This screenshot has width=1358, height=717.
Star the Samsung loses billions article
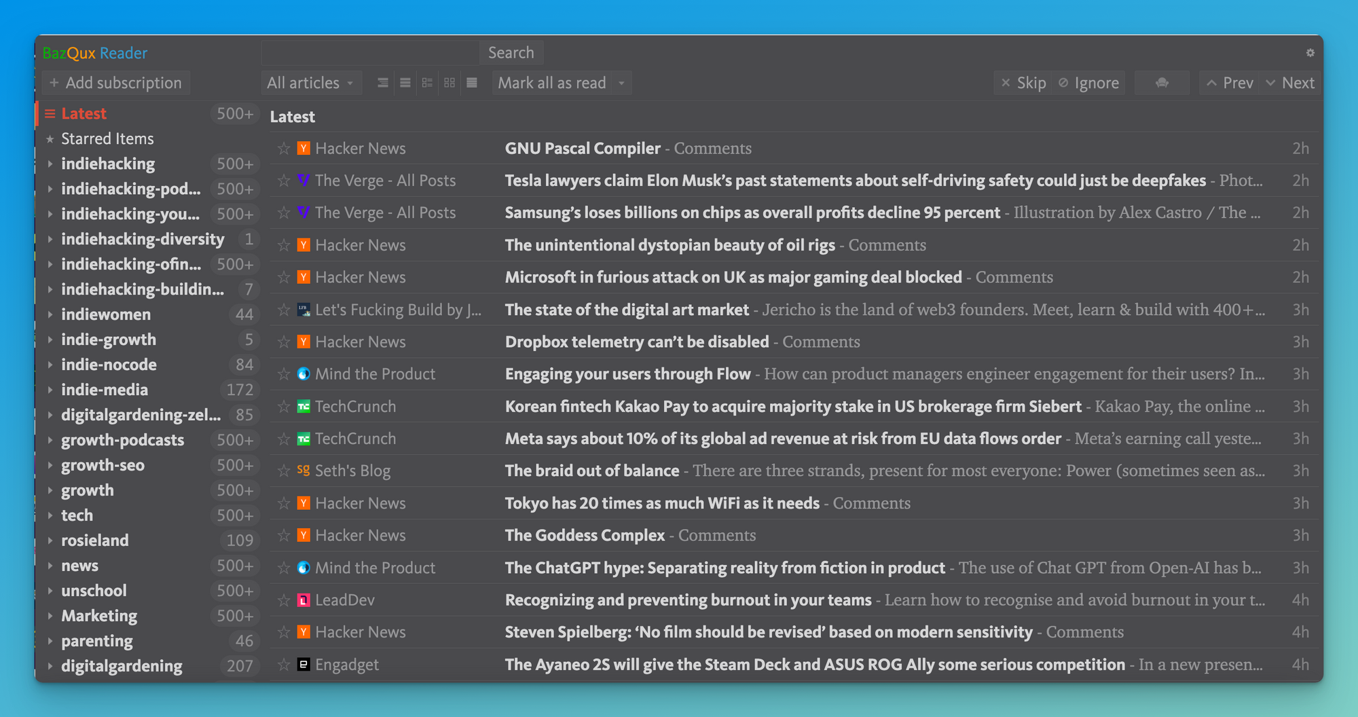284,213
